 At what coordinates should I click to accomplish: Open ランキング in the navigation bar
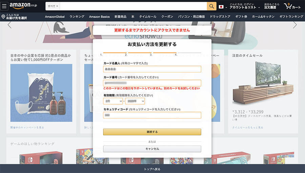[x=77, y=17]
